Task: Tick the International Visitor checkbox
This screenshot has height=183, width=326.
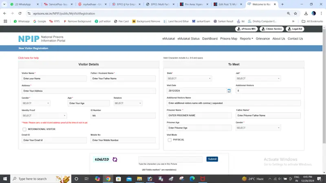Action: 24,129
